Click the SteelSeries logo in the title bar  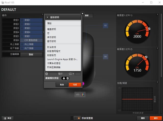click(x=3, y=3)
